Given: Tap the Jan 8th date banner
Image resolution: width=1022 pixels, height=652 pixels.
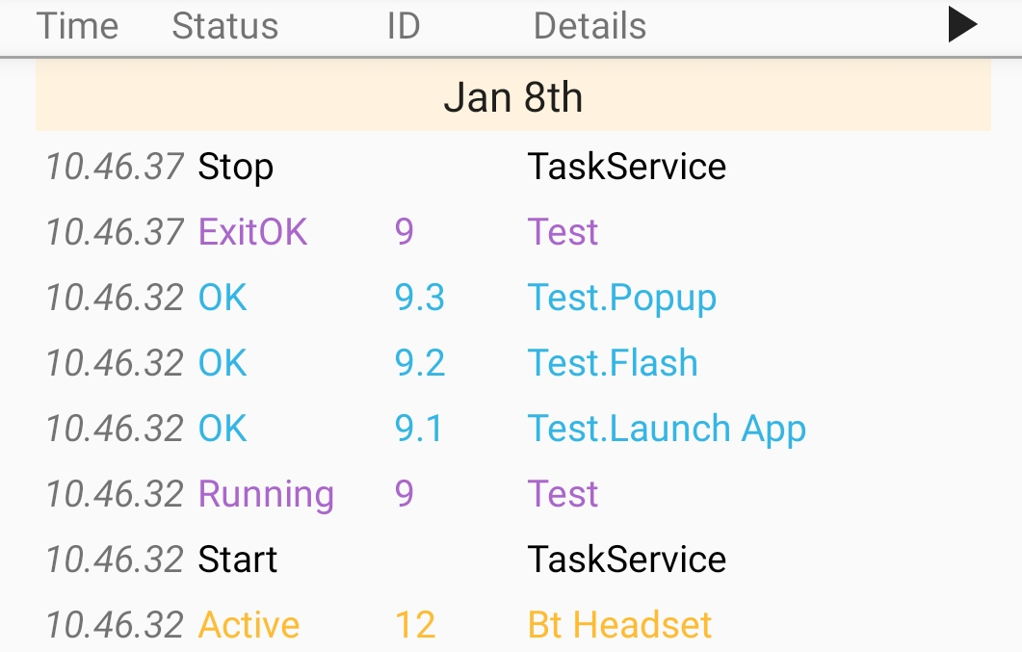Looking at the screenshot, I should [512, 97].
